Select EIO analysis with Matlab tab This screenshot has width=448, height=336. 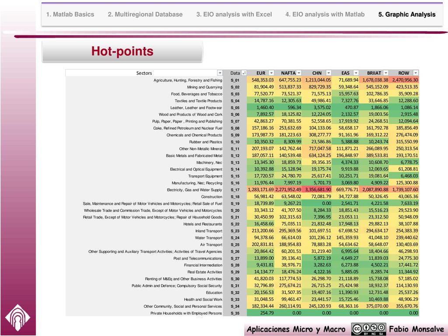pos(325,14)
